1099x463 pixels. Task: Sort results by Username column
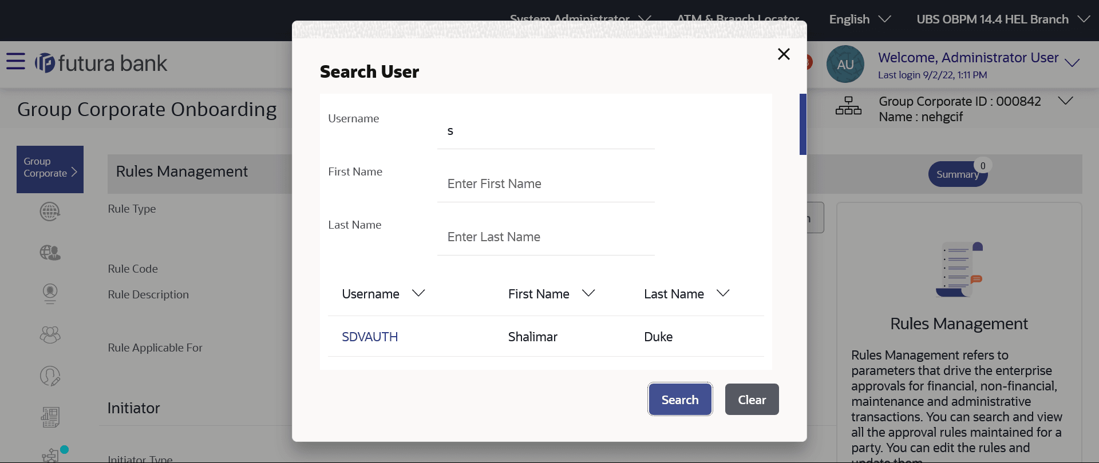418,293
